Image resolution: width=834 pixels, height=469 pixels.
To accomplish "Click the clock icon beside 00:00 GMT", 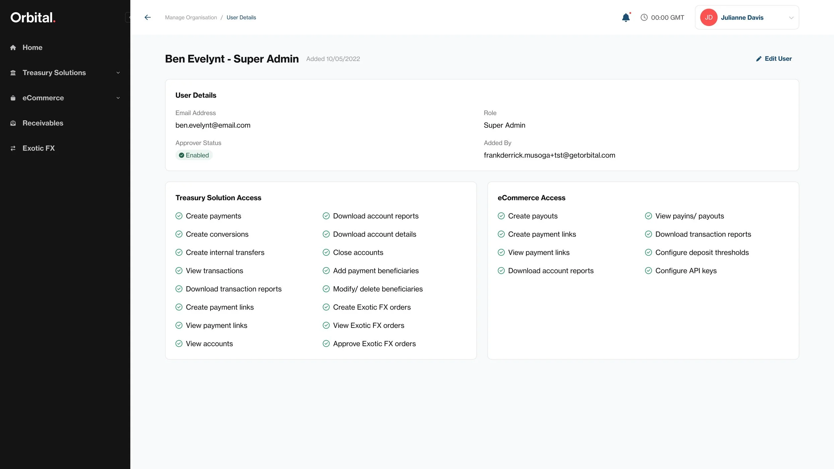I will (644, 17).
